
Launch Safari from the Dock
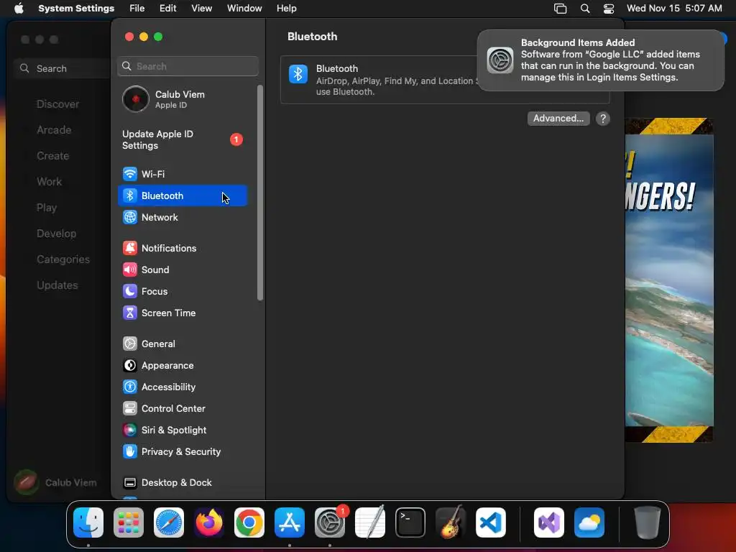point(169,523)
